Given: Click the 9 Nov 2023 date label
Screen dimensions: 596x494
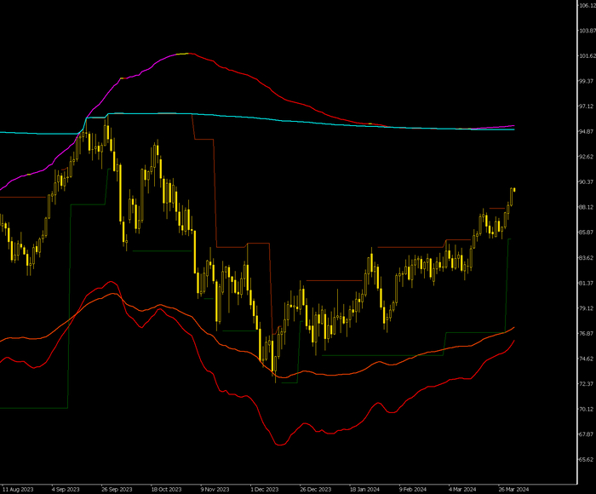Looking at the screenshot, I should (x=215, y=490).
